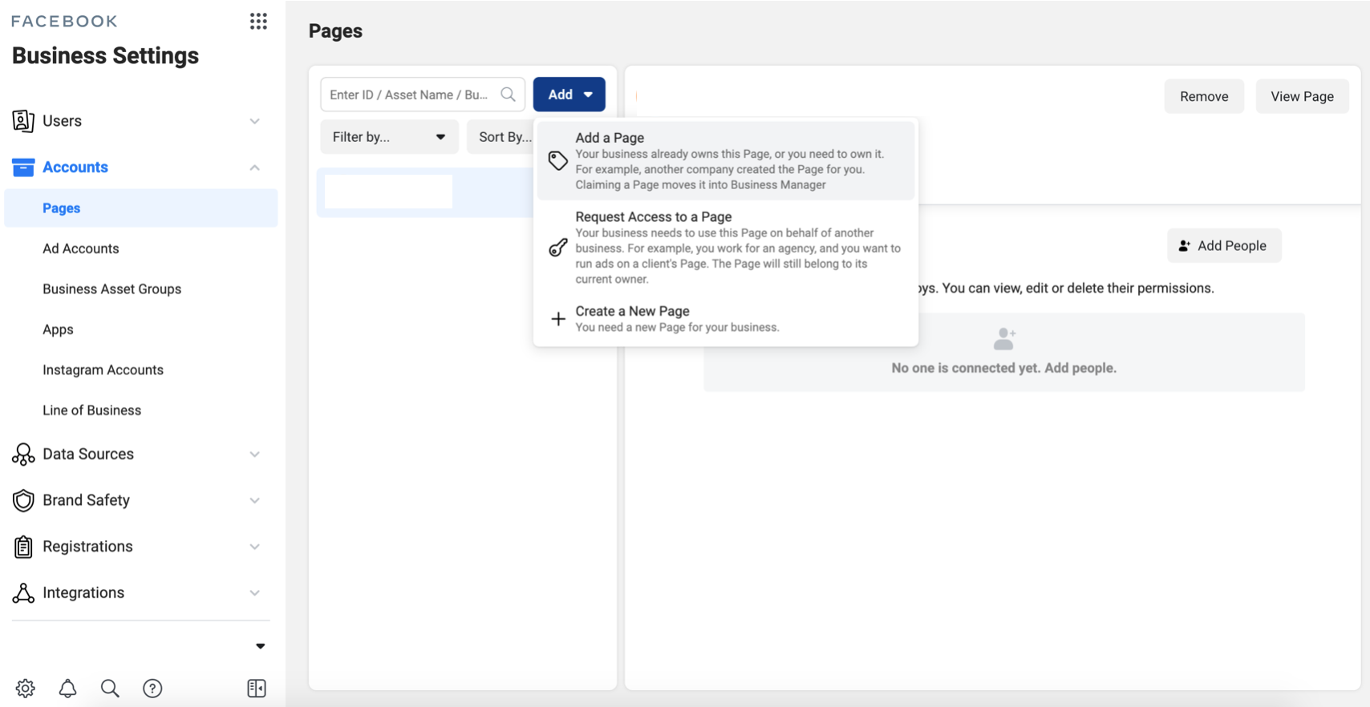Open notifications bell icon
The width and height of the screenshot is (1370, 707).
point(68,689)
